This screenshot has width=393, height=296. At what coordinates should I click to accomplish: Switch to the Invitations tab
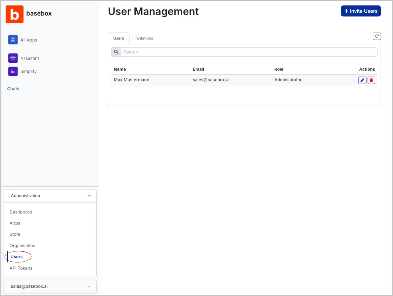point(143,38)
